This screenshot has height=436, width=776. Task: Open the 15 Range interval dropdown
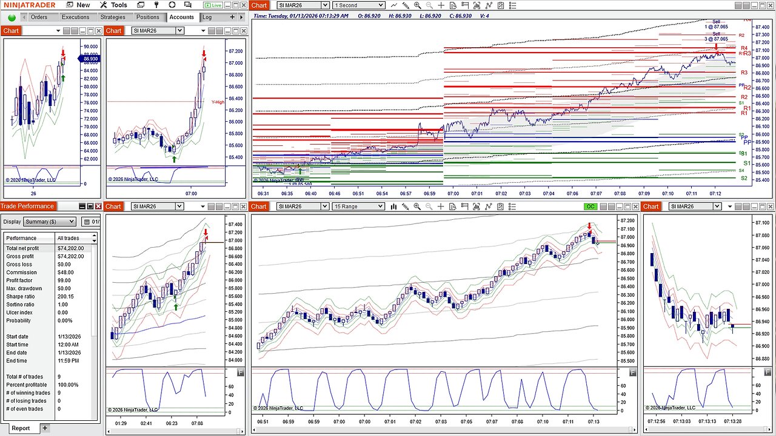point(358,206)
